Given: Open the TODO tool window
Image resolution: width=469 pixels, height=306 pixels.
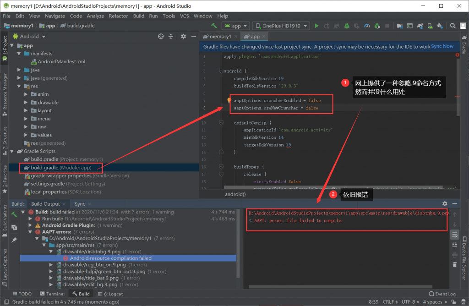Looking at the screenshot, I should 22,294.
